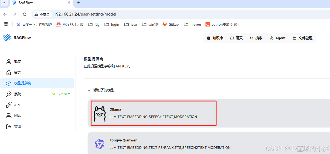
Task: Open the 文件管理 file management tab
Action: coord(302,38)
